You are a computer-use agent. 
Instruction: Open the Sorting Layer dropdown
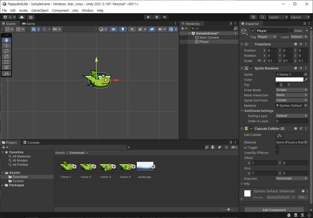(292, 116)
